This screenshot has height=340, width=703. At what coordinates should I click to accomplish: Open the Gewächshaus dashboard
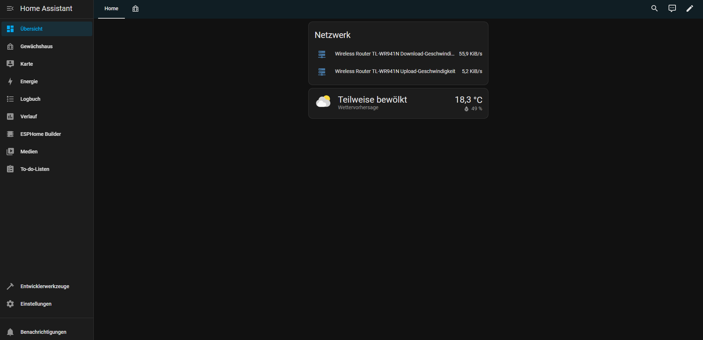click(36, 46)
